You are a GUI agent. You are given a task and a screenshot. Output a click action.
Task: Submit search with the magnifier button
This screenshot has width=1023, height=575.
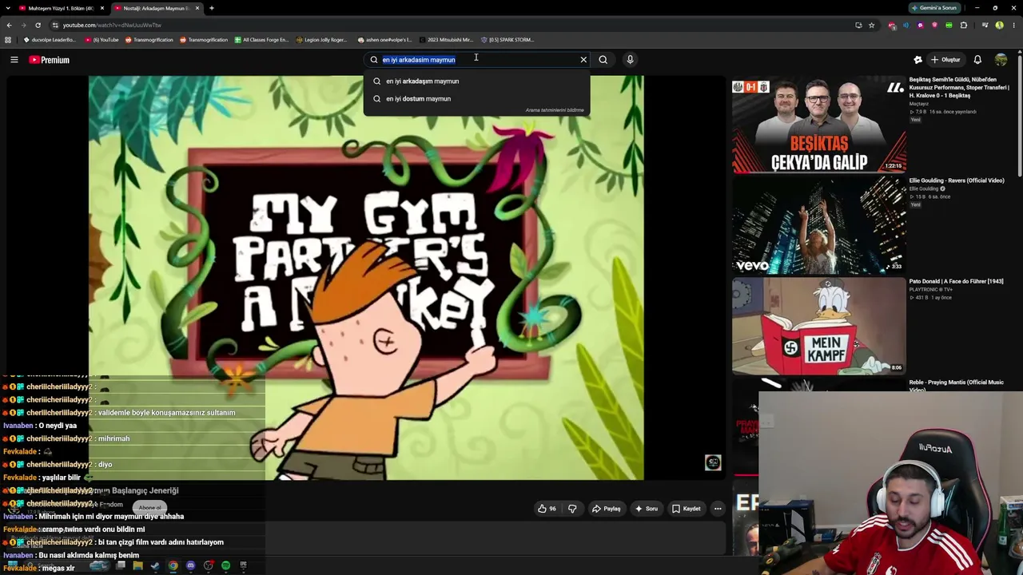(x=603, y=60)
